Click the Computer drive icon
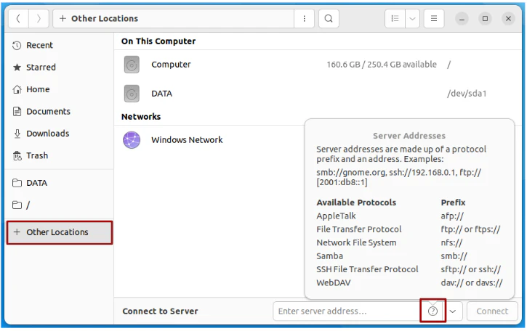The image size is (527, 331). click(x=132, y=65)
